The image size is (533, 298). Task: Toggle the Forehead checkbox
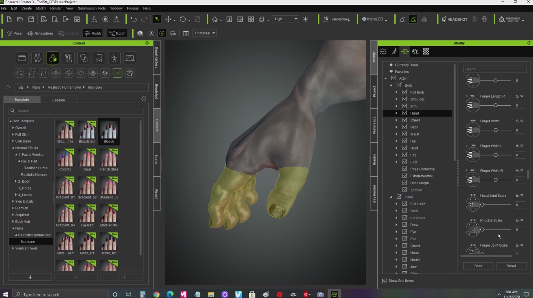(x=405, y=218)
